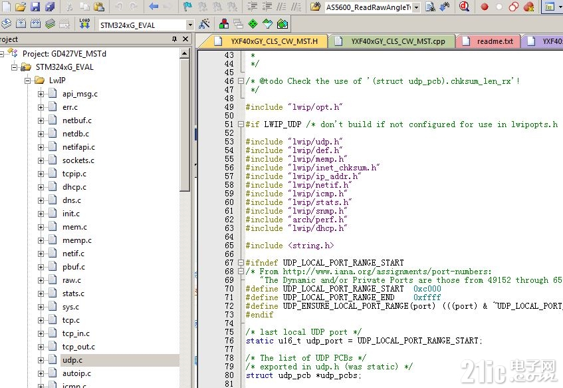
Task: Expand the pbuf.c tree node
Action: (x=41, y=267)
